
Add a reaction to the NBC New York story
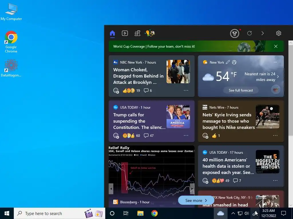[116, 90]
